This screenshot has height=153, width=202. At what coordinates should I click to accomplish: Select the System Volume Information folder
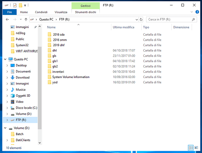point(71,77)
